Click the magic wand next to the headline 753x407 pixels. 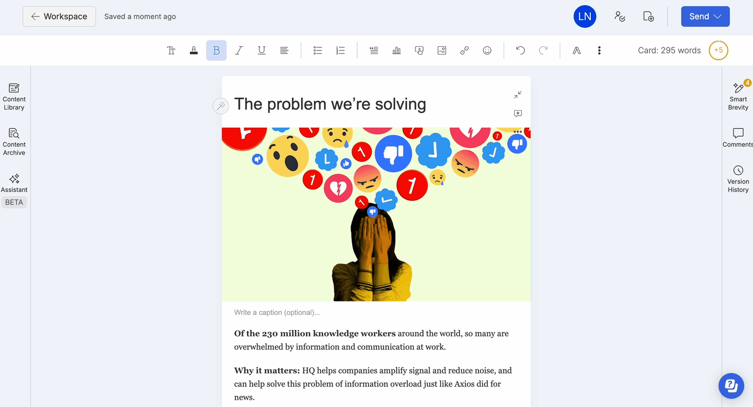click(x=221, y=106)
